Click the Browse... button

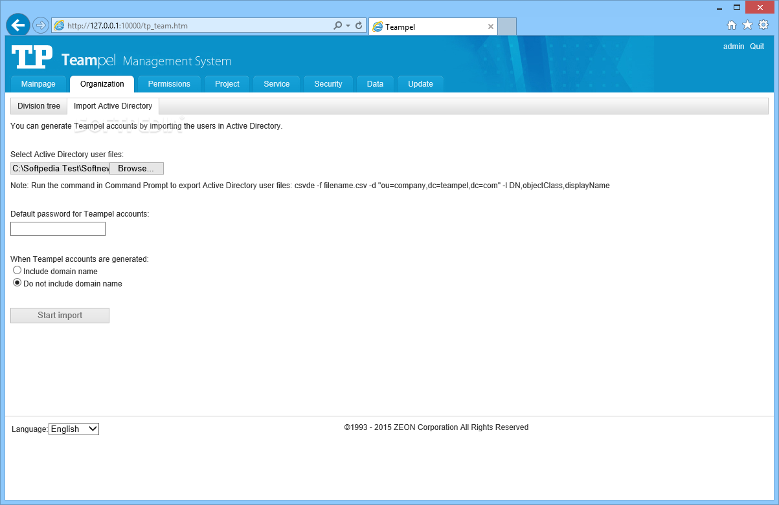pos(136,168)
